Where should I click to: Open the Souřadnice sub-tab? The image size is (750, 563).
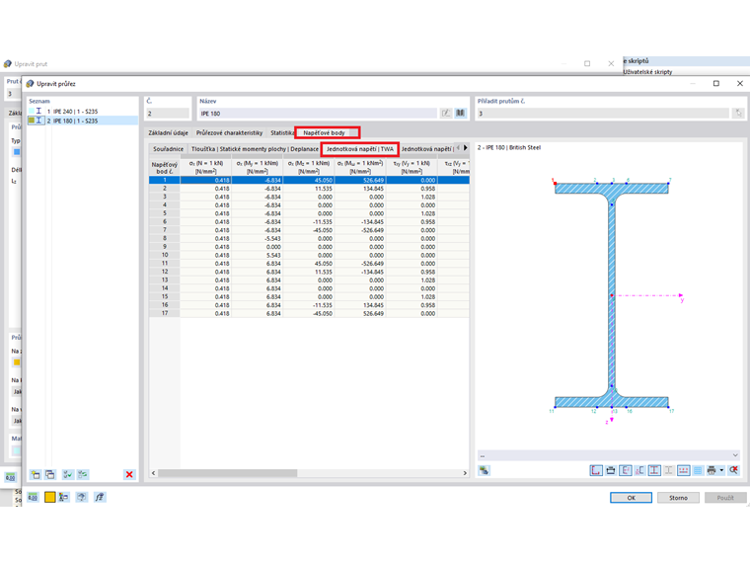click(x=169, y=149)
